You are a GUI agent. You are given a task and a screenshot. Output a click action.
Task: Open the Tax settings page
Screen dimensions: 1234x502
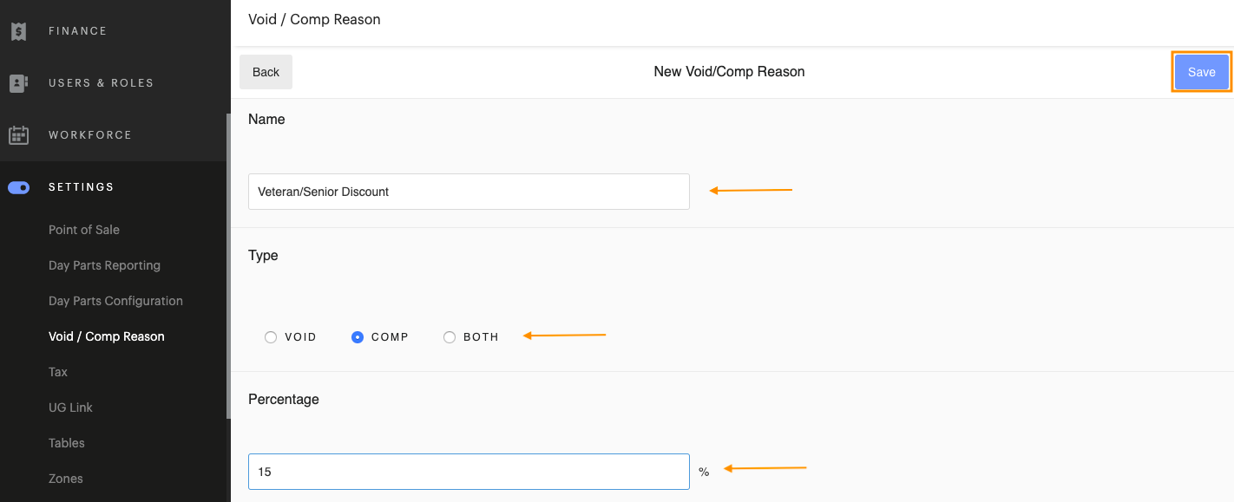pyautogui.click(x=58, y=372)
